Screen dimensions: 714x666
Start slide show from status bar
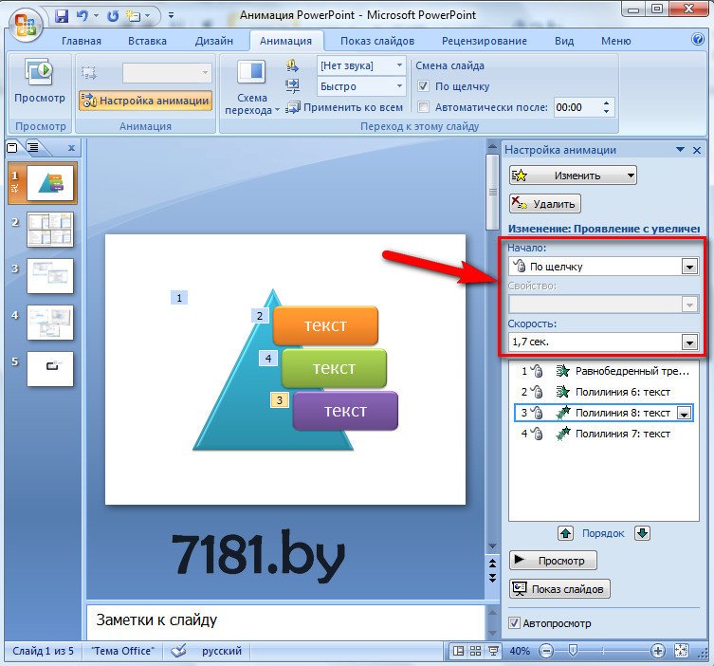click(493, 651)
